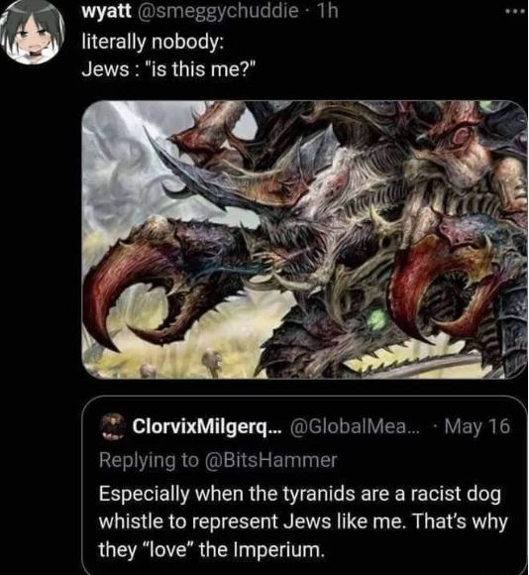Click the display name wyatt
This screenshot has height=575, width=529.
pyautogui.click(x=107, y=11)
